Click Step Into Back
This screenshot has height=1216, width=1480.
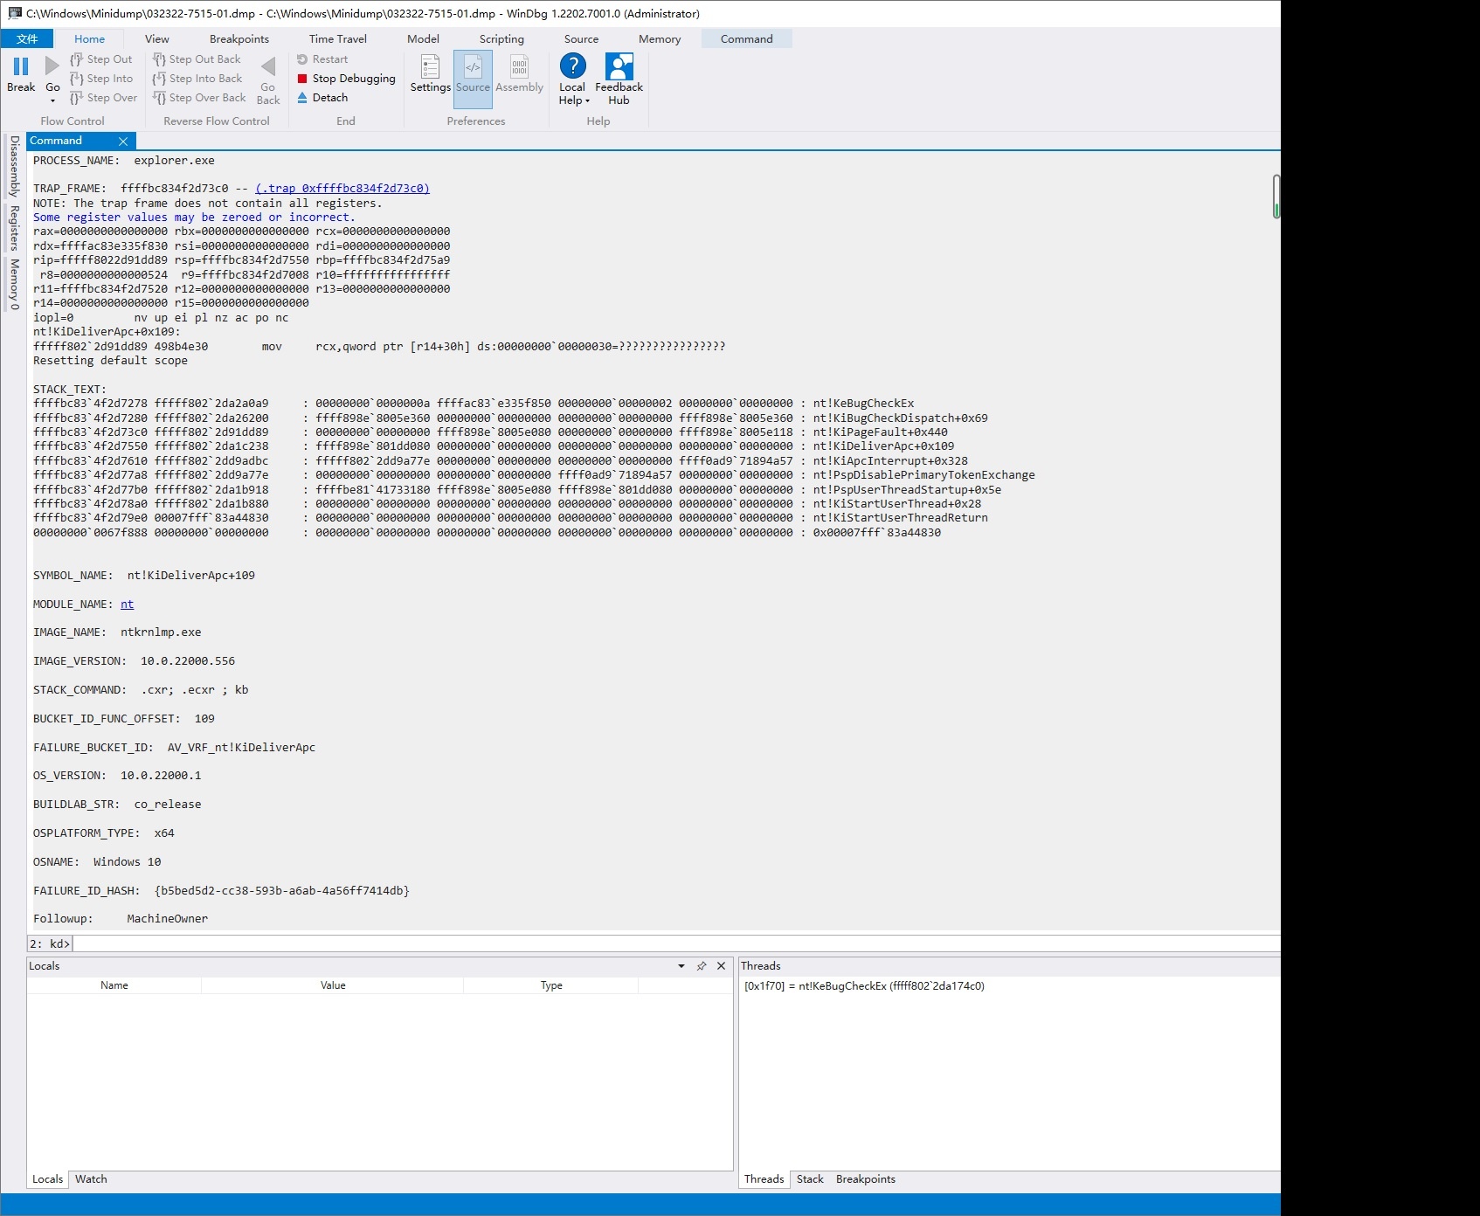pos(197,79)
